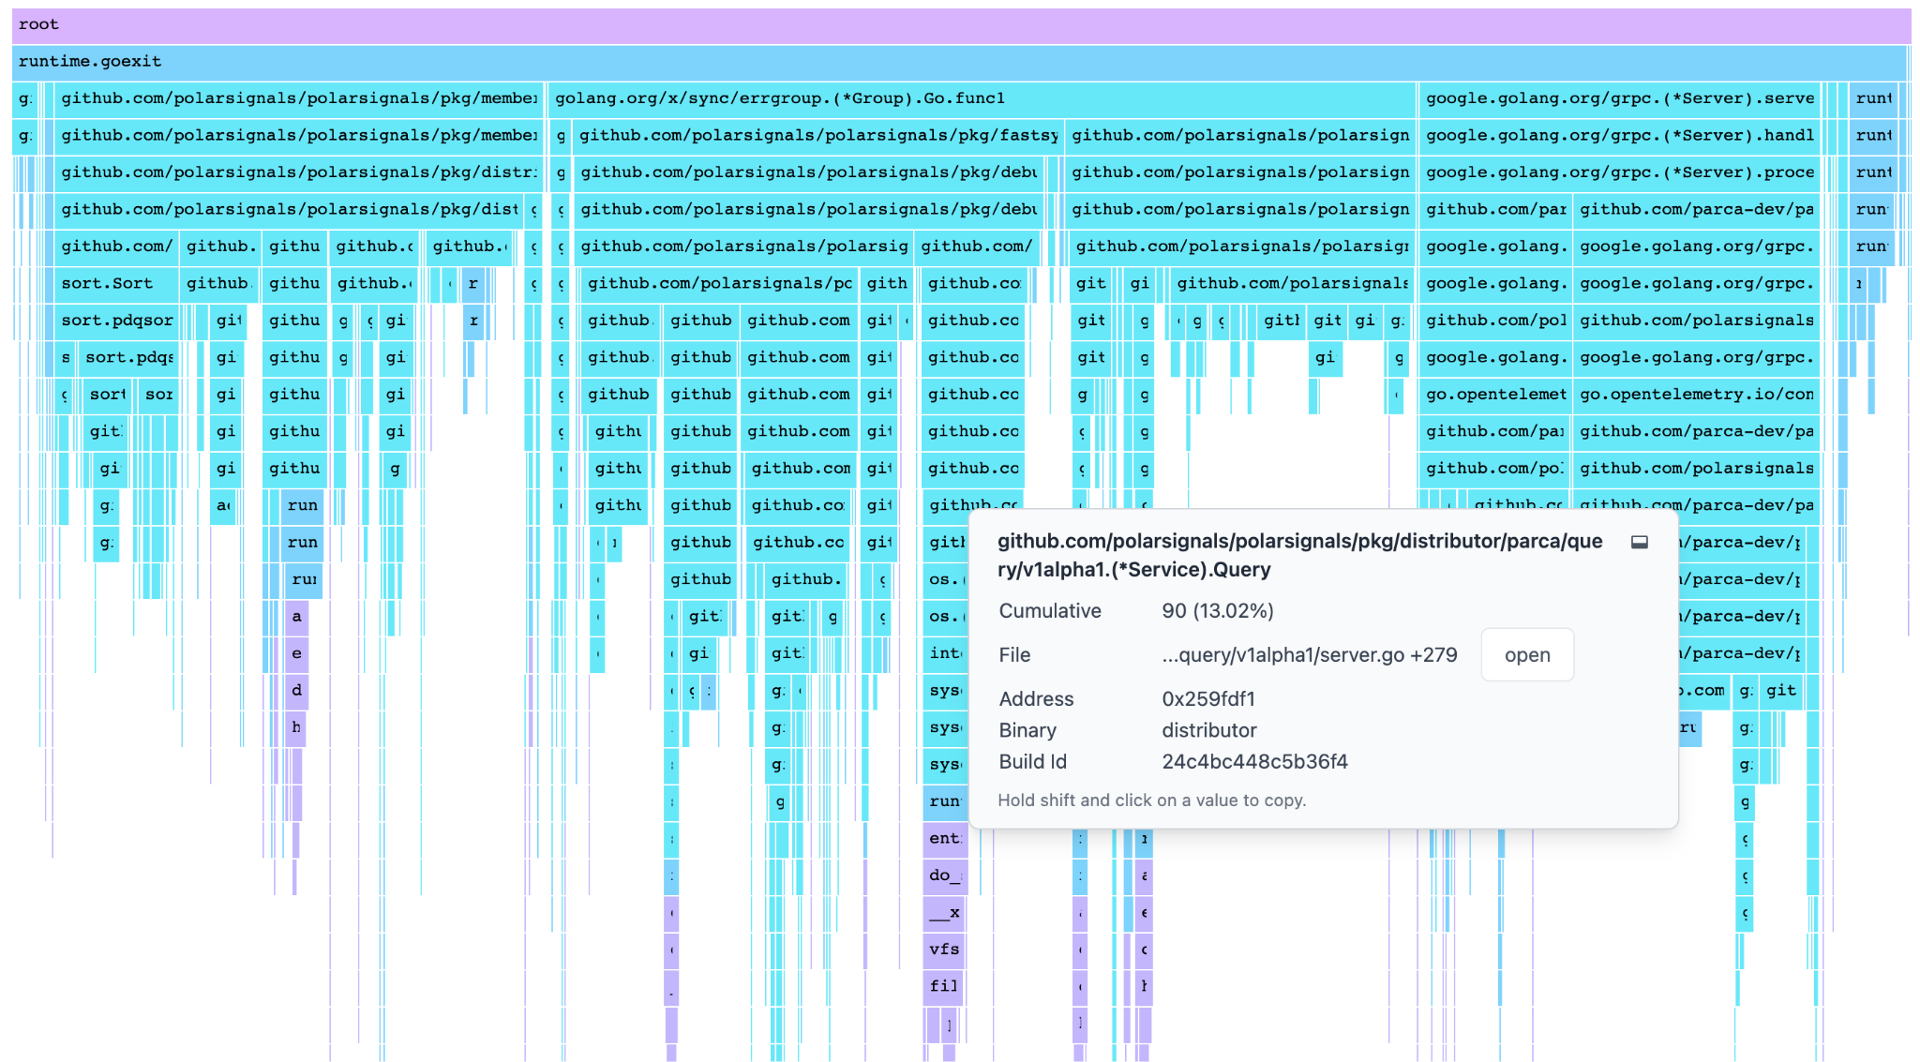Click the dock tooltip icon beside function name
This screenshot has height=1062, width=1920.
click(1639, 542)
